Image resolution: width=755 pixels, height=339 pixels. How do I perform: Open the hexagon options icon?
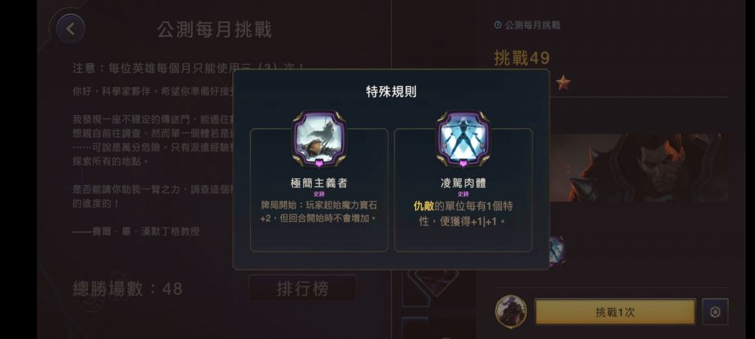tap(715, 312)
